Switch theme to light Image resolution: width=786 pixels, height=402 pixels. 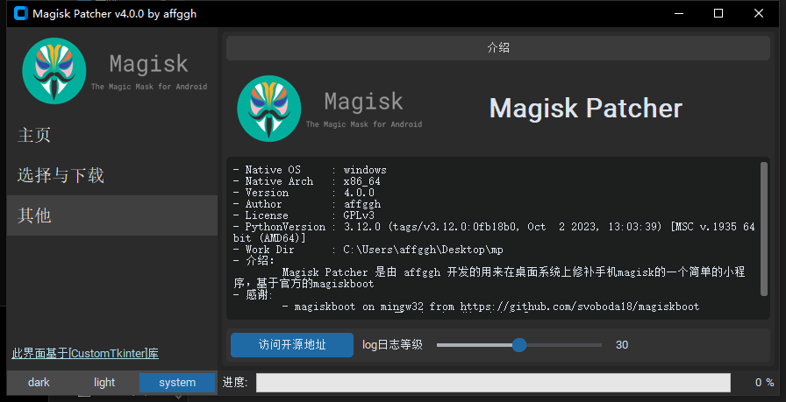click(x=104, y=383)
